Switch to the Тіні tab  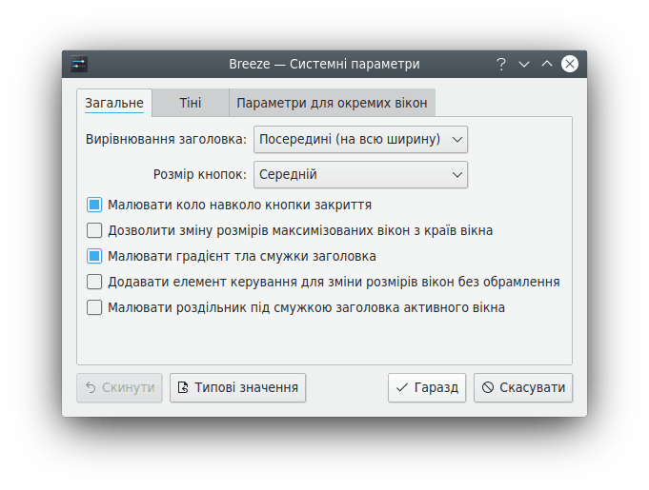pos(190,103)
